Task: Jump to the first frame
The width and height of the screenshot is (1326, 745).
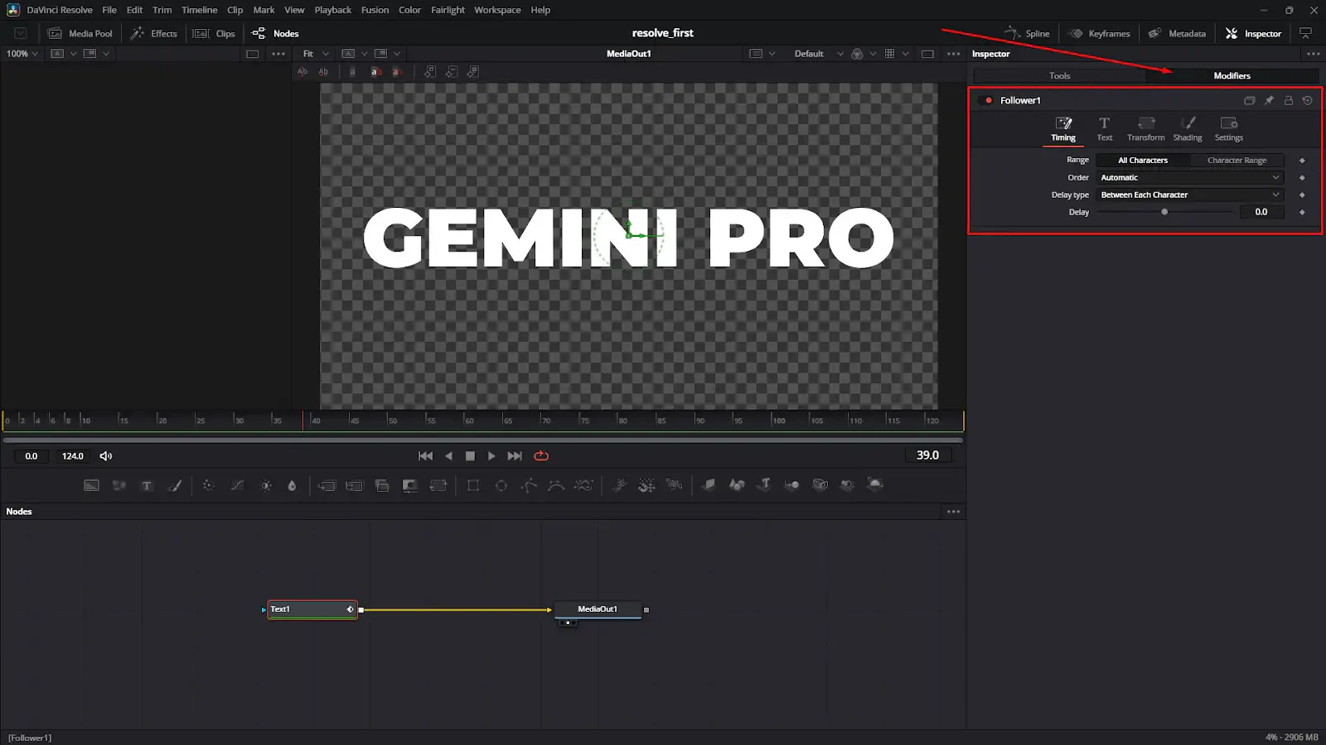Action: click(425, 456)
